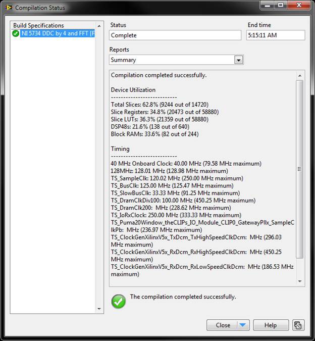This screenshot has width=315, height=341.
Task: Click the 'TS_SampleClk: 120.02 MHz' line
Action: coord(177,178)
